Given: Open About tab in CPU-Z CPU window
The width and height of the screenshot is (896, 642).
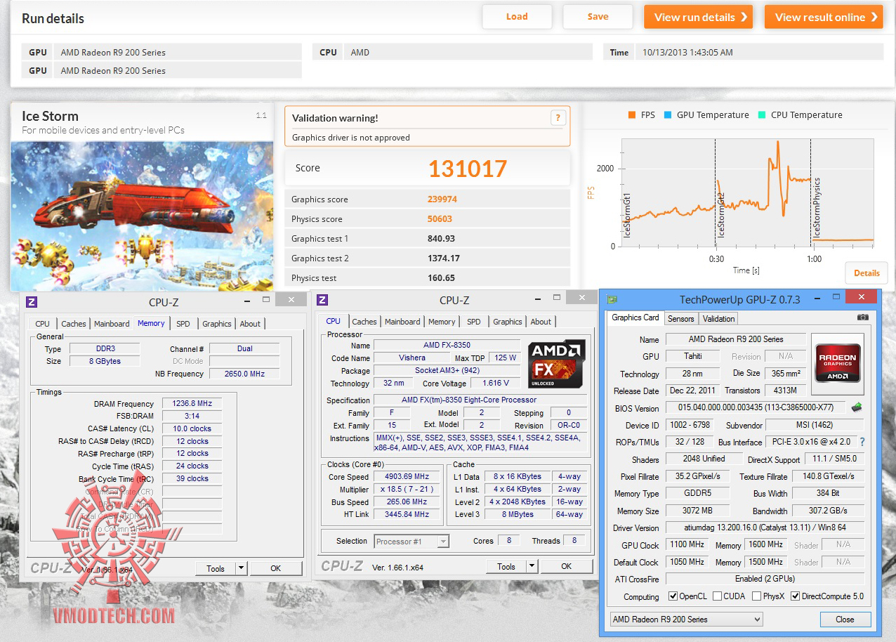Looking at the screenshot, I should (x=541, y=322).
